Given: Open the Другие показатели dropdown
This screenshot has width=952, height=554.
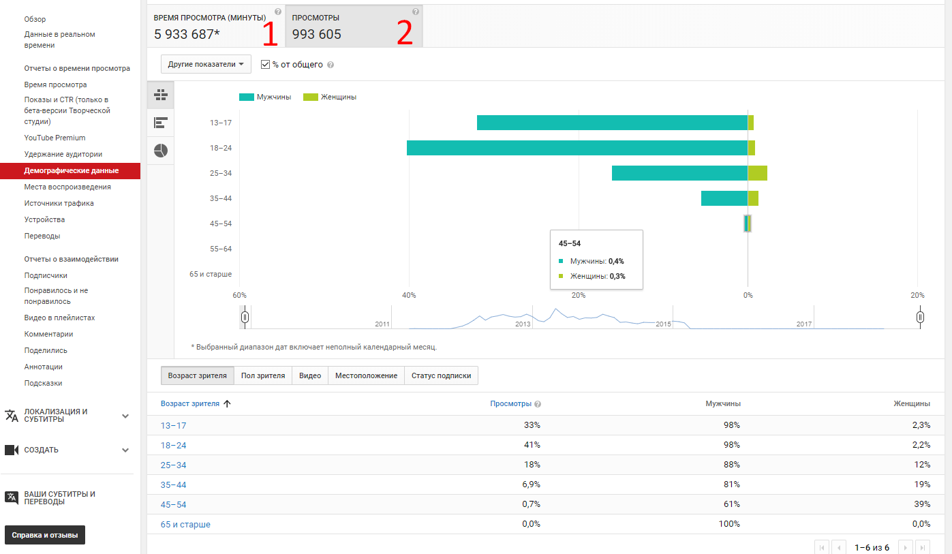Looking at the screenshot, I should tap(206, 64).
